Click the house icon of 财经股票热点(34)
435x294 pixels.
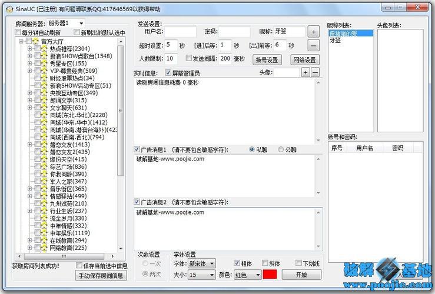44,78
